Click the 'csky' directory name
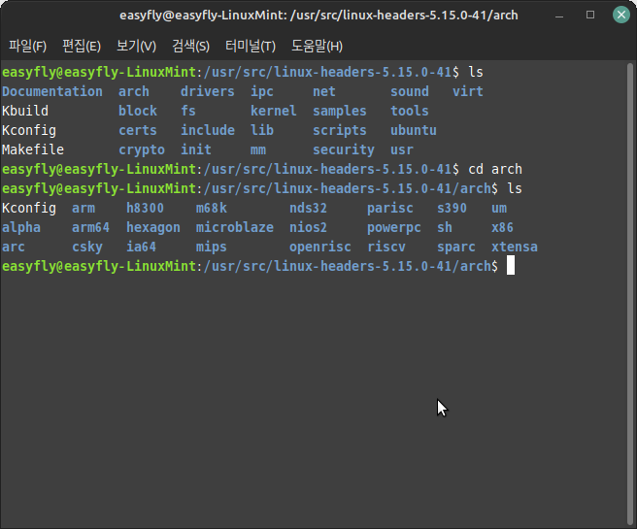 click(x=87, y=247)
